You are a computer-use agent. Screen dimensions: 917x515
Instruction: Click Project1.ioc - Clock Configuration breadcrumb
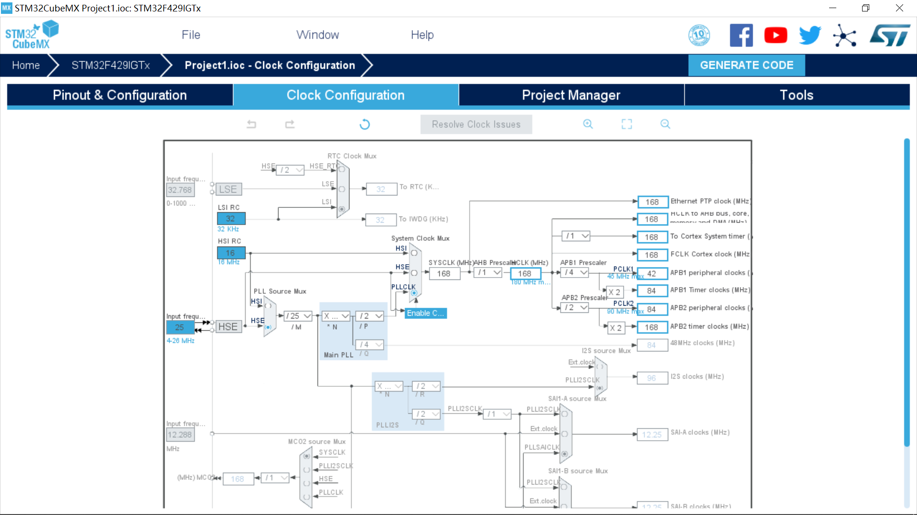[x=270, y=65]
